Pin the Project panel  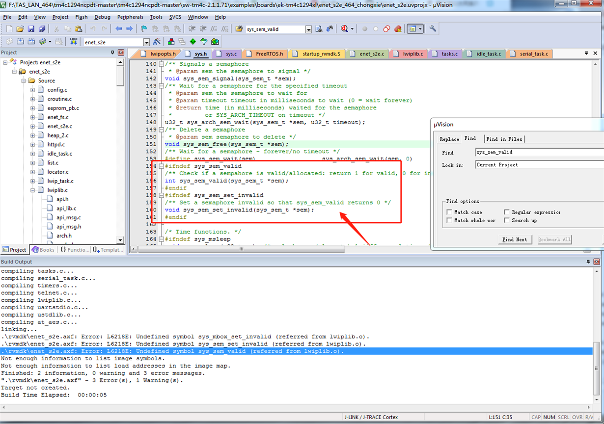point(112,53)
